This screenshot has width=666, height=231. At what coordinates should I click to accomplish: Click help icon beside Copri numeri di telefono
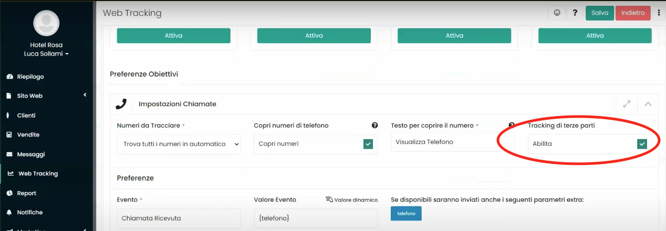(x=374, y=125)
